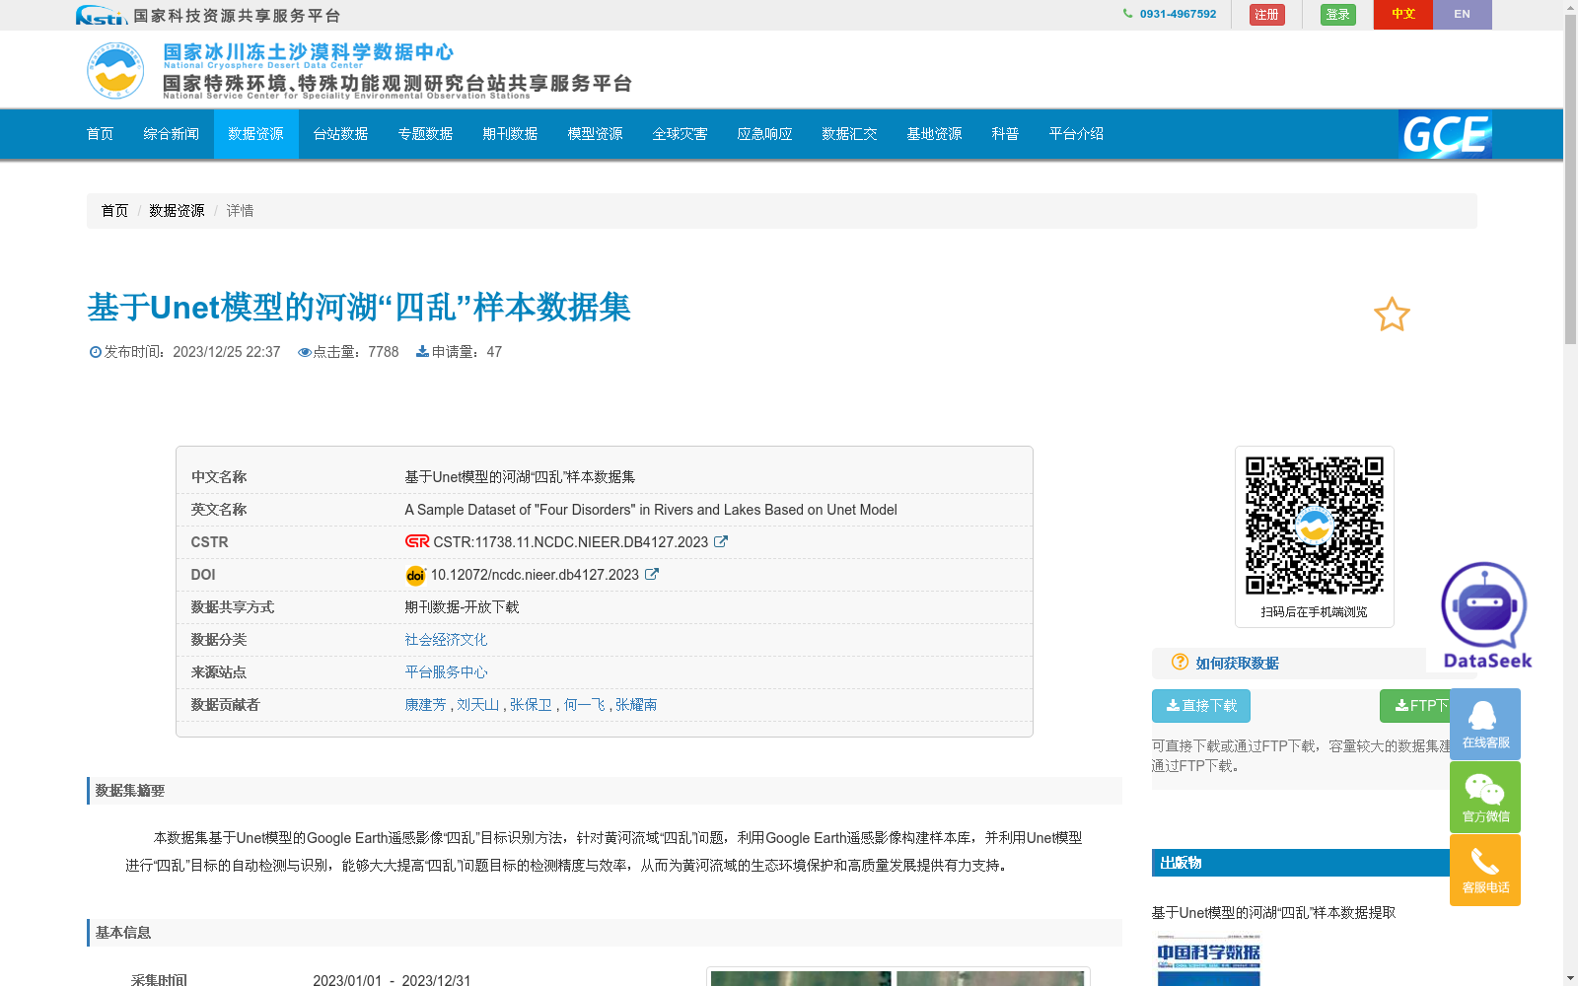Click the CSTR:11738.11.NCDC.NIEER.DB4127.2023 identifier
This screenshot has width=1578, height=986.
[x=571, y=542]
